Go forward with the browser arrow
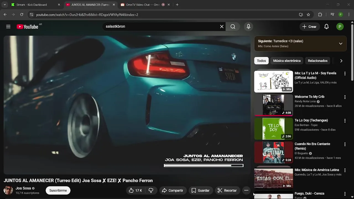Image resolution: width=354 pixels, height=199 pixels. tap(13, 15)
